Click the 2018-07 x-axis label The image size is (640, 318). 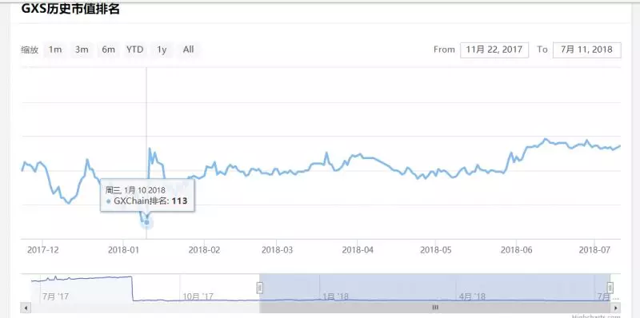(x=594, y=250)
